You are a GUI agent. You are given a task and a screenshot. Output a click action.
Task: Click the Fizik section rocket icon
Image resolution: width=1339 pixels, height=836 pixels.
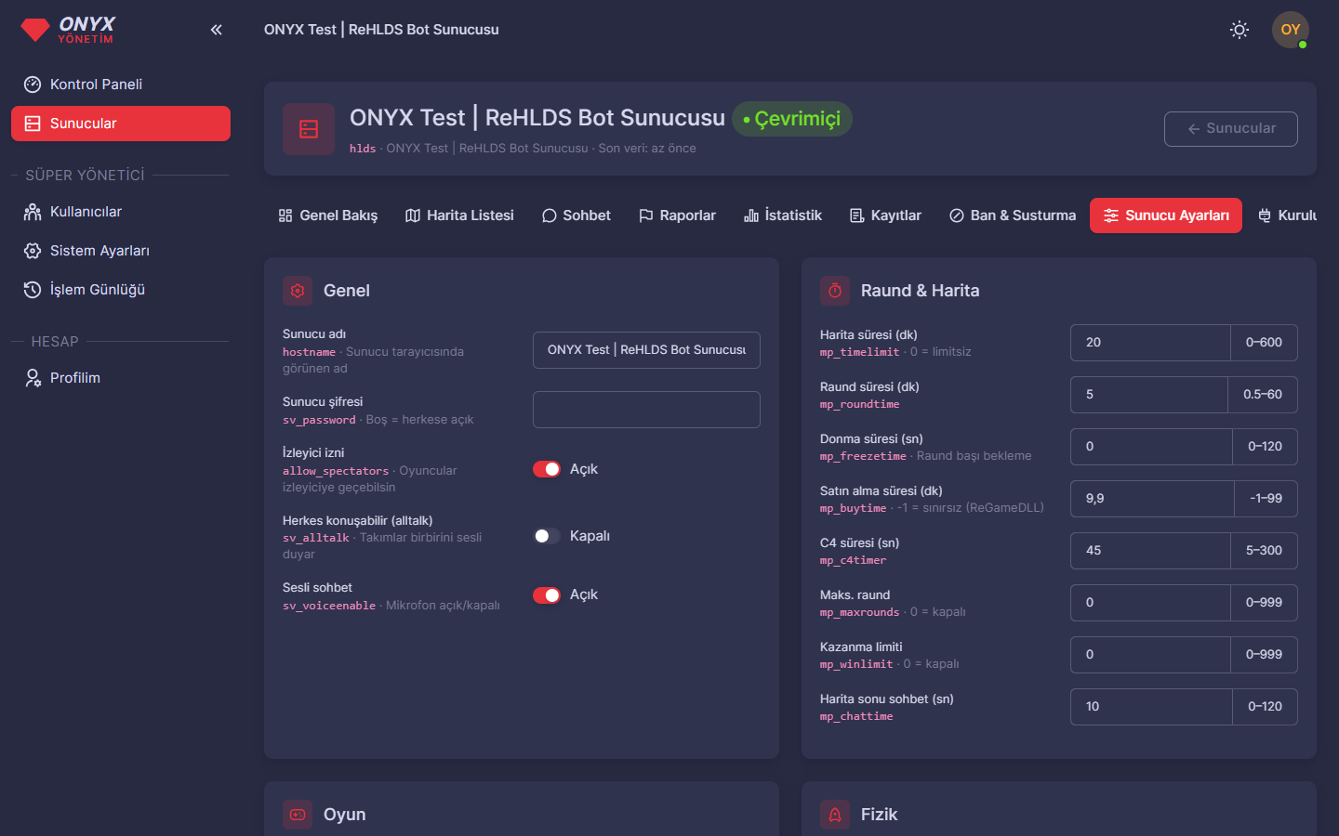(835, 815)
